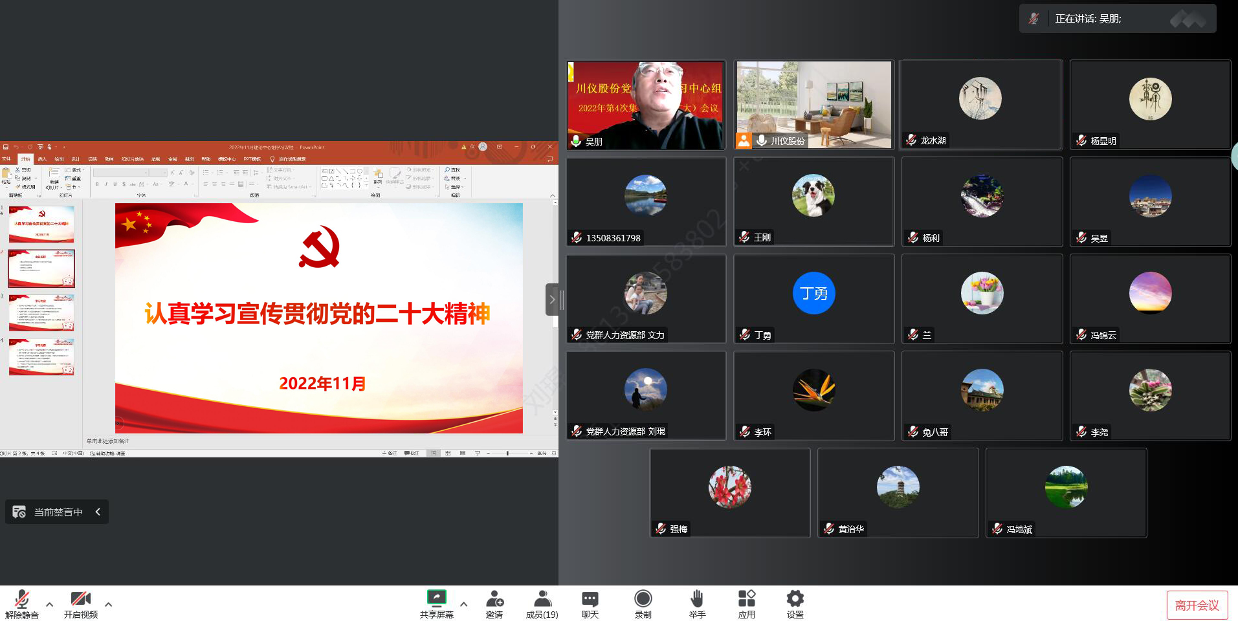Open the chat panel in the meeting

pyautogui.click(x=589, y=604)
